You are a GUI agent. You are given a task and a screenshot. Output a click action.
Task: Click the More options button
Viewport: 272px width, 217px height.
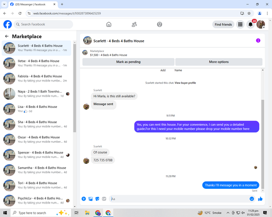[219, 62]
